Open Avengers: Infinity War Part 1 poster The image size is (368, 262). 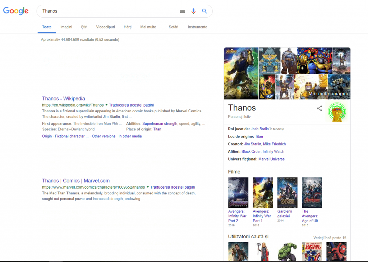pos(263,193)
